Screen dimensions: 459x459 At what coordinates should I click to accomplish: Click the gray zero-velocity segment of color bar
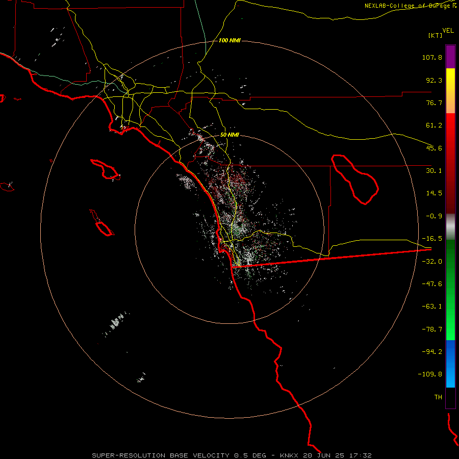pos(450,226)
